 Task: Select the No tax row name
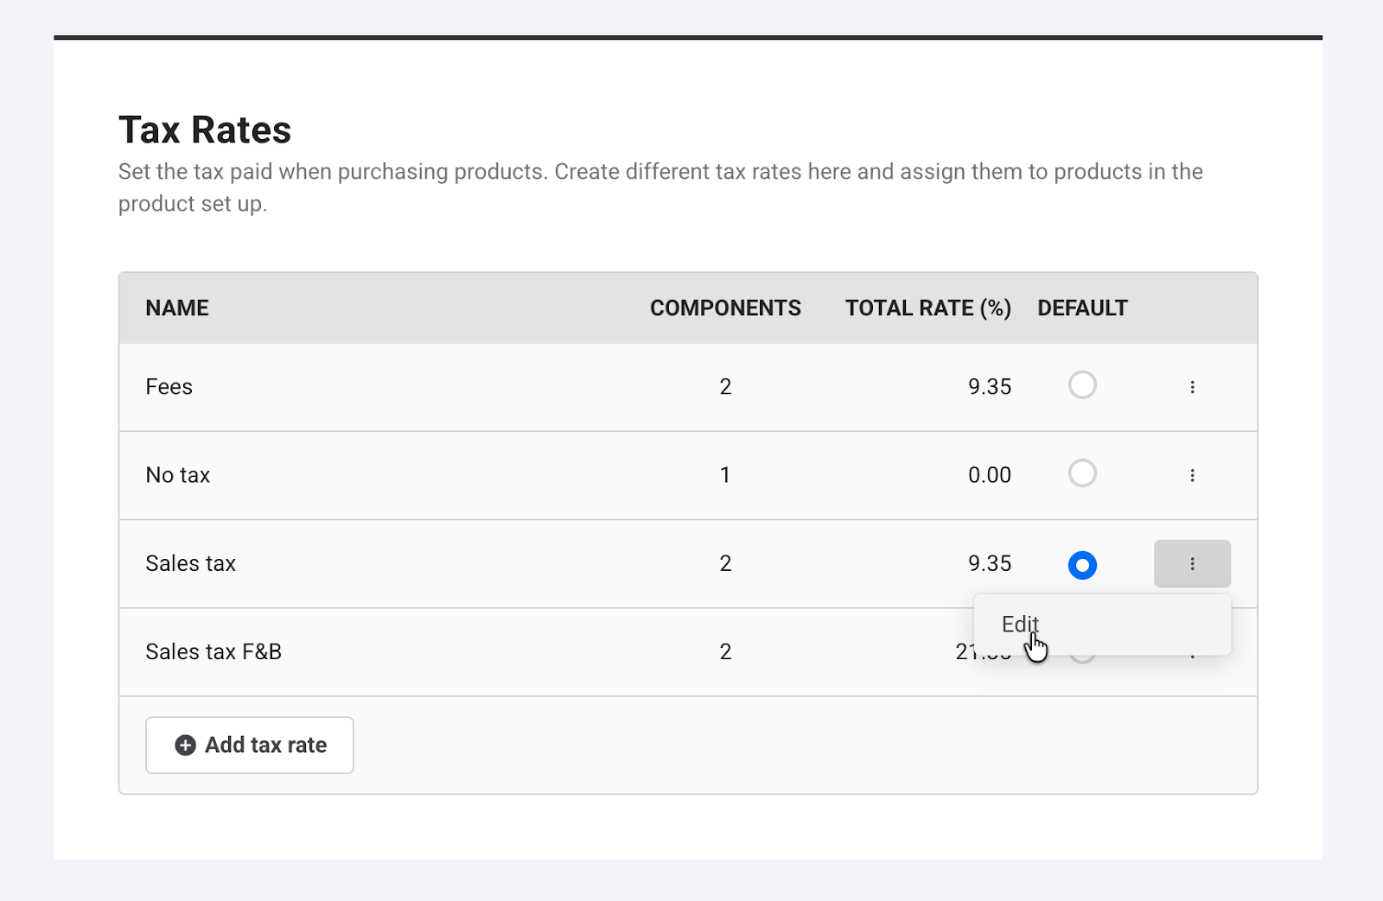click(178, 475)
